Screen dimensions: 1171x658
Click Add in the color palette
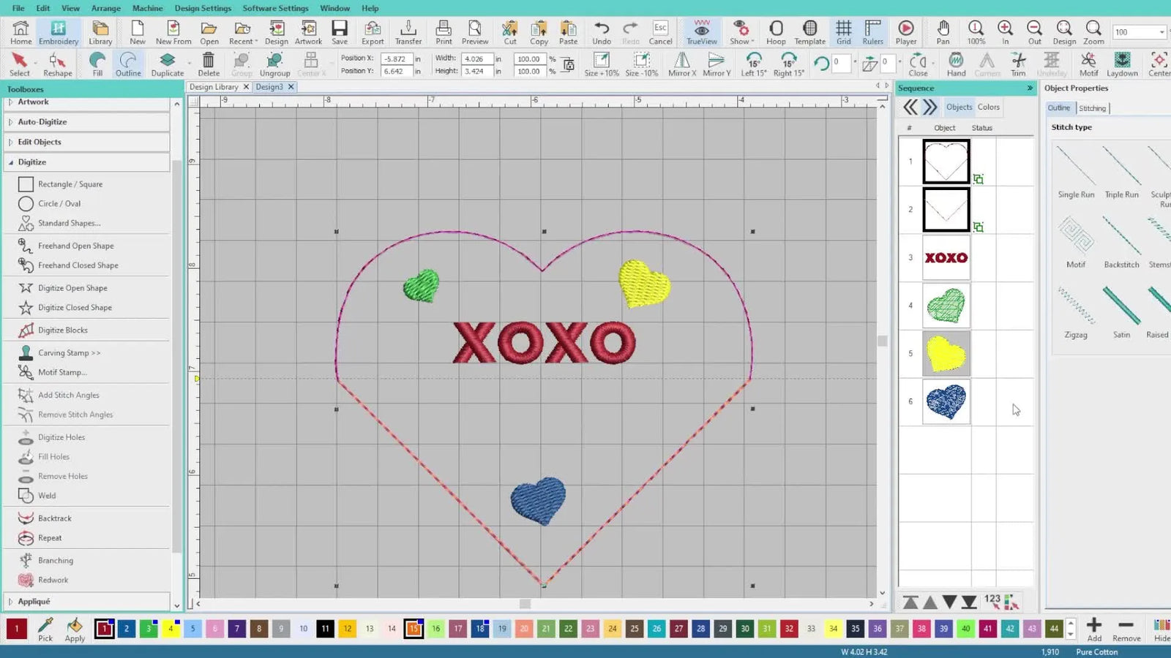1094,628
